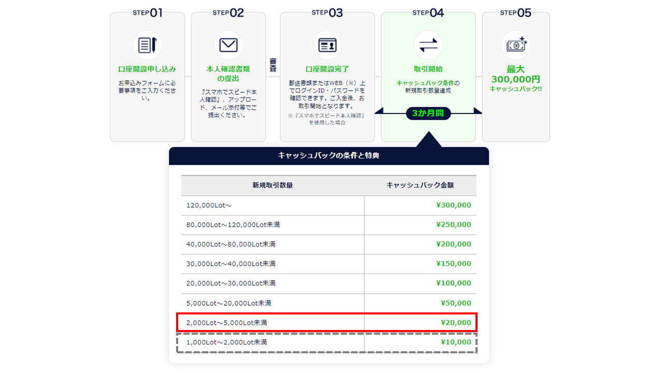Click the 80,000Lot～120,000Lot未満 cell

(x=272, y=225)
